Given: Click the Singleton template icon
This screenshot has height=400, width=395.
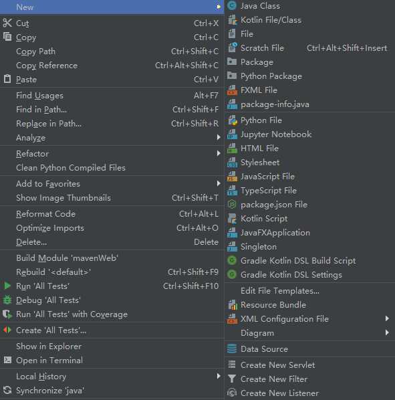Looking at the screenshot, I should (x=232, y=247).
